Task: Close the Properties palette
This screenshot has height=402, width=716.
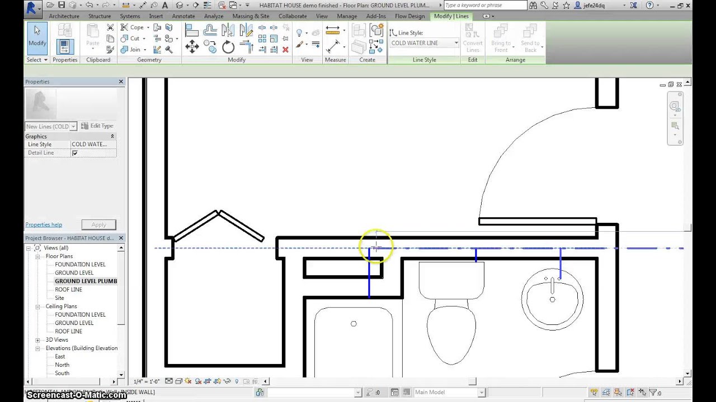Action: point(121,82)
